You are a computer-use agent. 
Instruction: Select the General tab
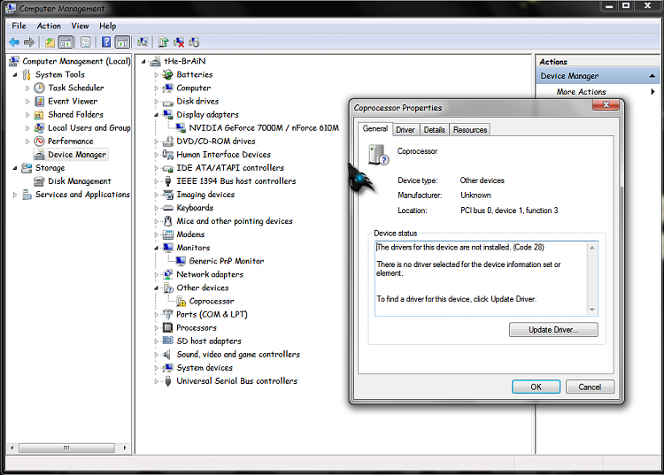(x=375, y=128)
